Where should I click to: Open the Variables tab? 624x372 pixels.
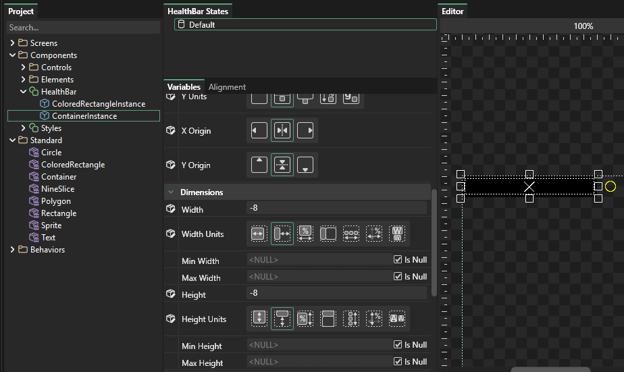[x=184, y=87]
